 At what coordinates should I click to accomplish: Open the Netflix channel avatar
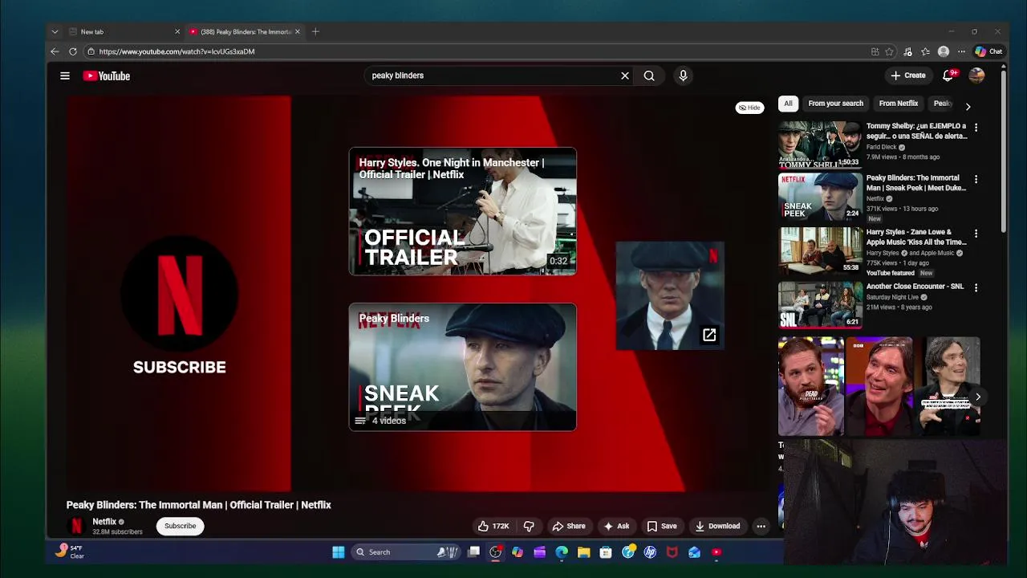coord(76,526)
